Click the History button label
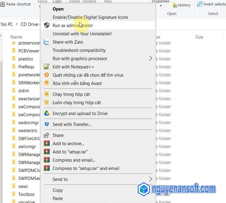The height and width of the screenshot is (203, 226). [x=184, y=5]
